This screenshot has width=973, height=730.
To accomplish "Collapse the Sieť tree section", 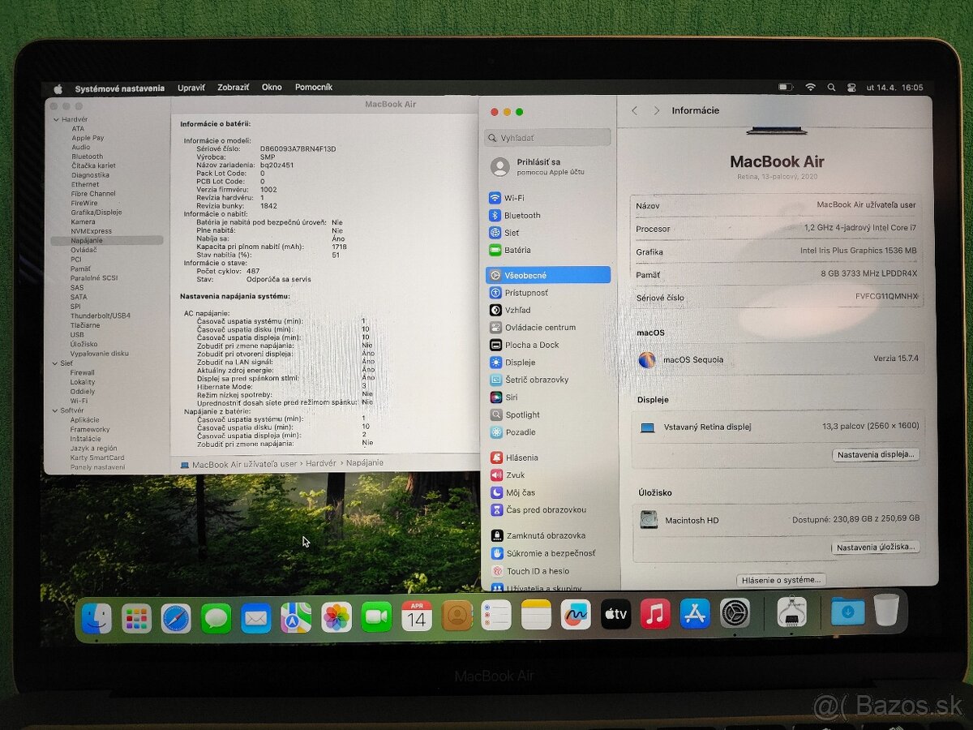I will tap(55, 363).
